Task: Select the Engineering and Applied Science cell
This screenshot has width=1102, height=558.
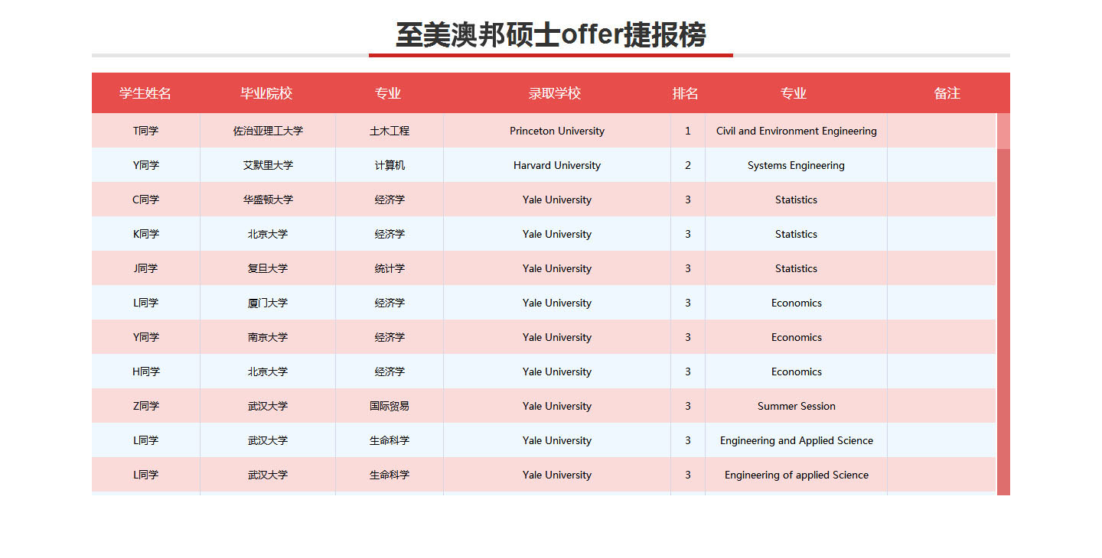Action: click(x=797, y=440)
